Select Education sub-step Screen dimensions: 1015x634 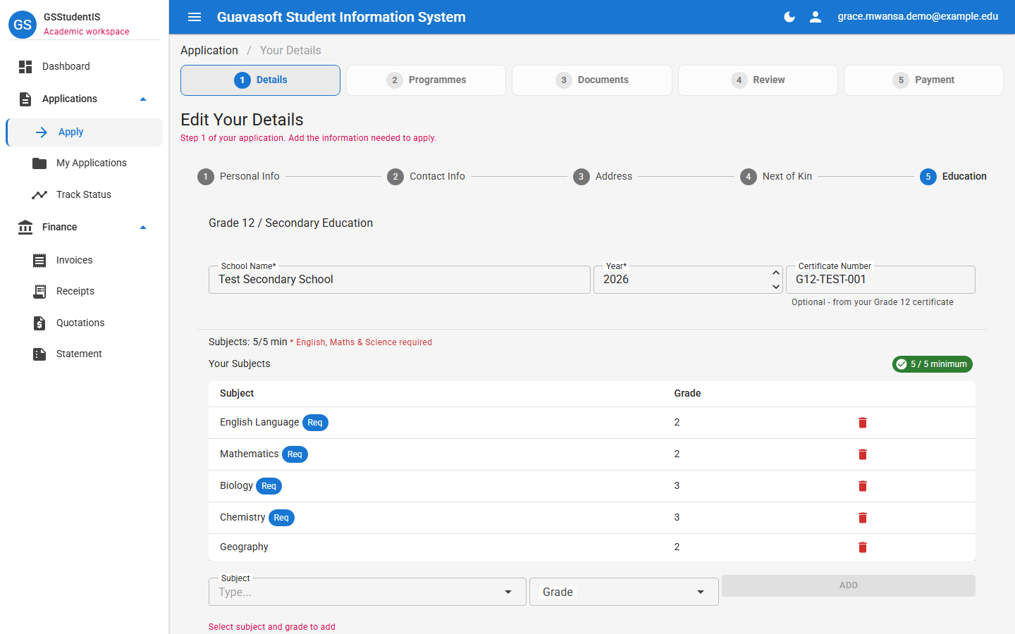953,177
